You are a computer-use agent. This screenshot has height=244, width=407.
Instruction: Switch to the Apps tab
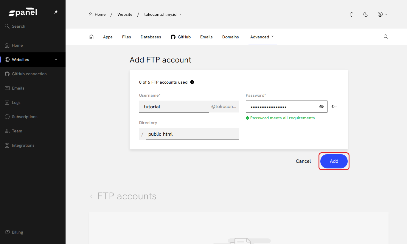click(x=108, y=37)
